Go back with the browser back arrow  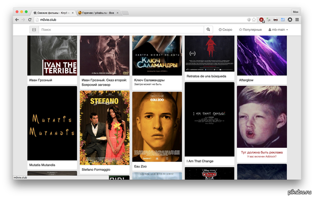point(17,20)
